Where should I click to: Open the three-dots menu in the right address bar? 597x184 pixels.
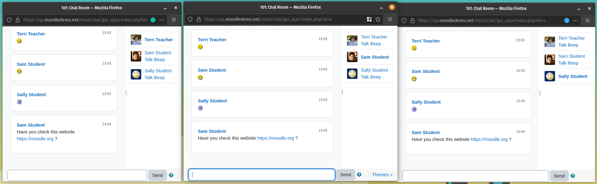pos(576,20)
